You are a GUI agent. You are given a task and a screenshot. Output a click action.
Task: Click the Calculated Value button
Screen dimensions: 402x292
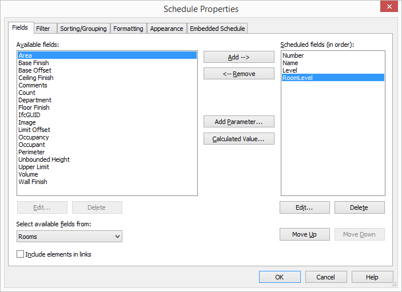(x=239, y=139)
